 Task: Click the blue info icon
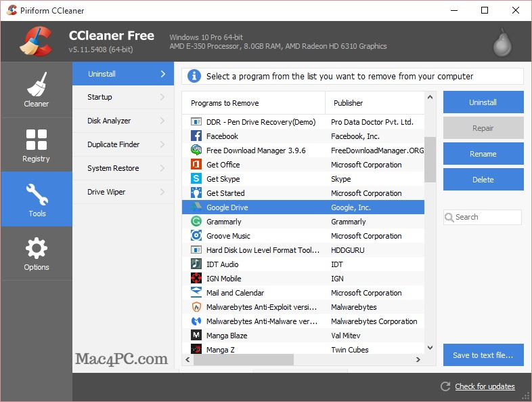[194, 76]
